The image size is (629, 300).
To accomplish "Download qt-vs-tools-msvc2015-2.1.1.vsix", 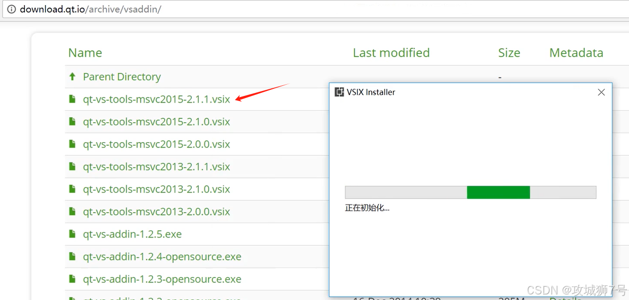I will [x=157, y=99].
